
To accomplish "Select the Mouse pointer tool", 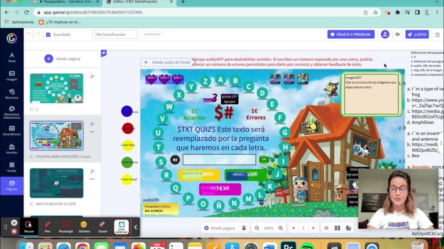I will click(29, 227).
